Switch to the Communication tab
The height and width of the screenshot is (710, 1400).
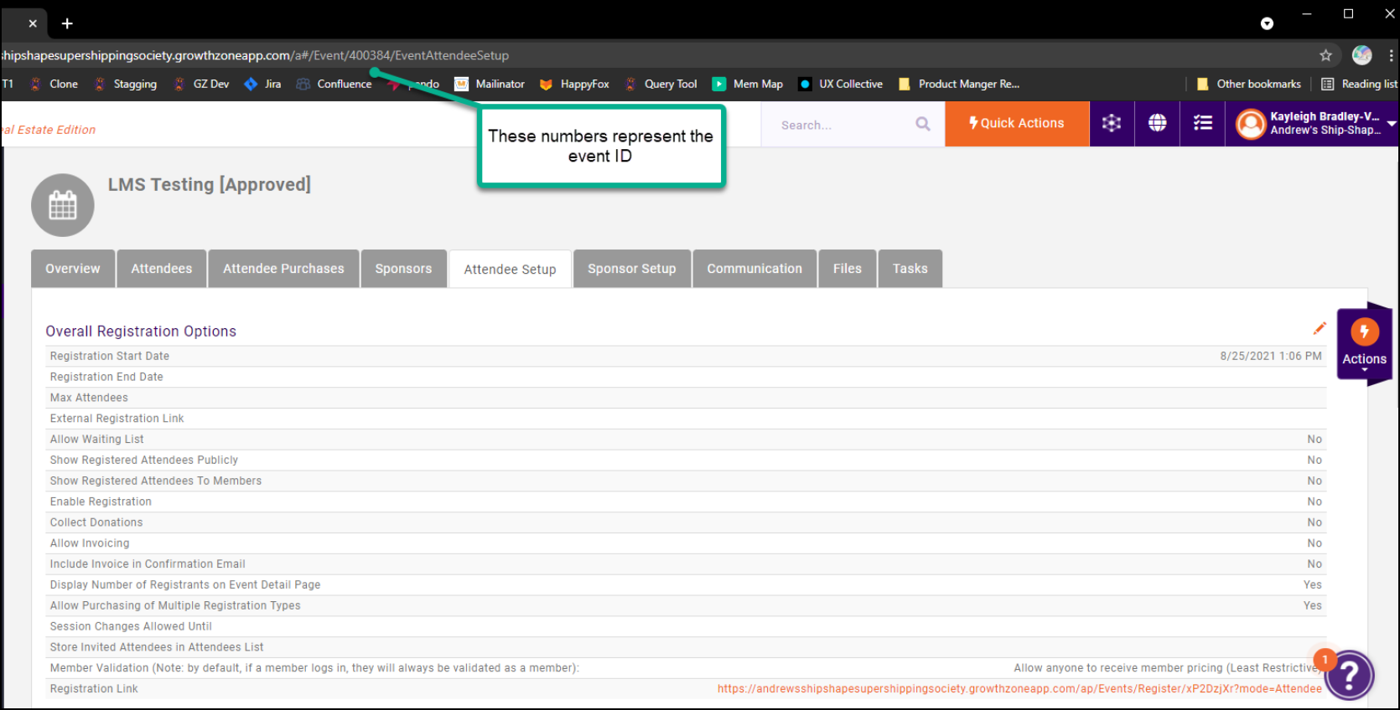pos(754,269)
